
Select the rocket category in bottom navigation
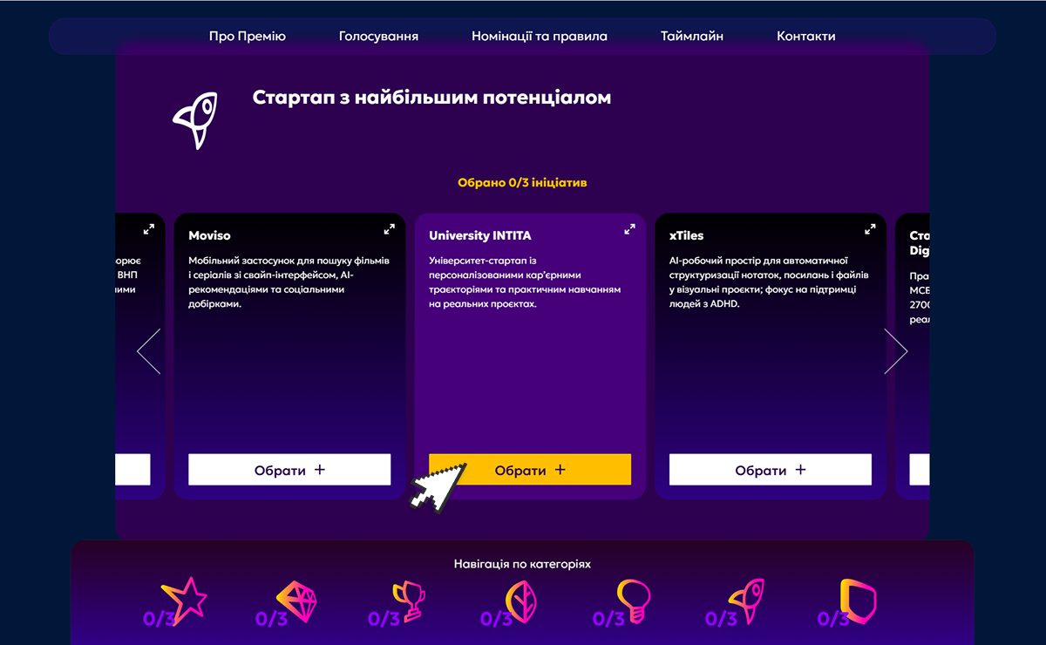coord(747,601)
